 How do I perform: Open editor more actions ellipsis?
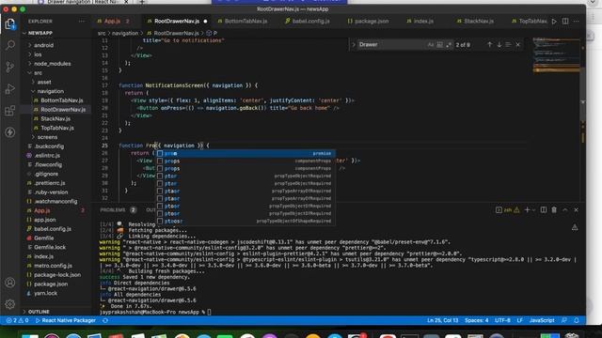coord(577,22)
